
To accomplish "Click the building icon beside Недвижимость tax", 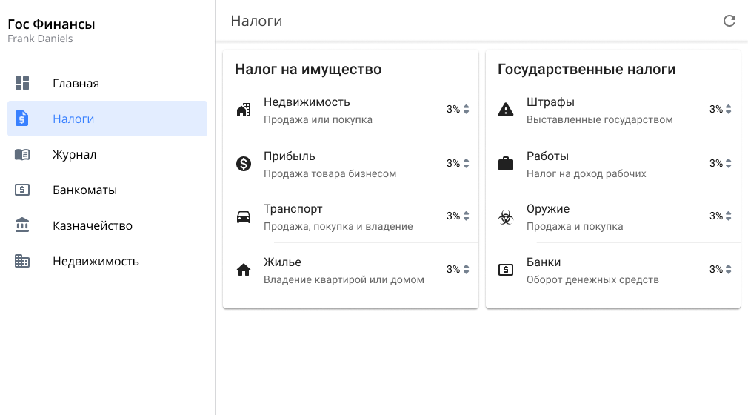I will click(x=244, y=110).
